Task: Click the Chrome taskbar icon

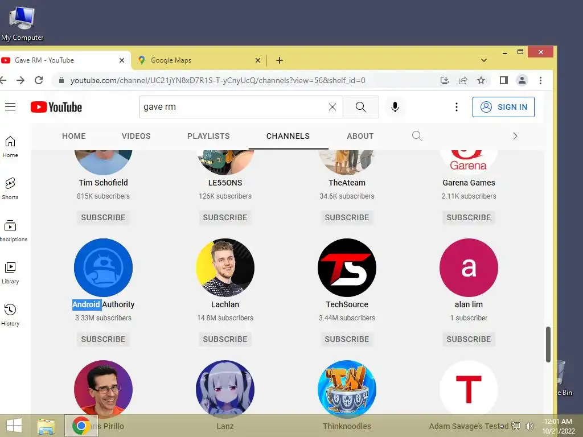Action: tap(81, 426)
